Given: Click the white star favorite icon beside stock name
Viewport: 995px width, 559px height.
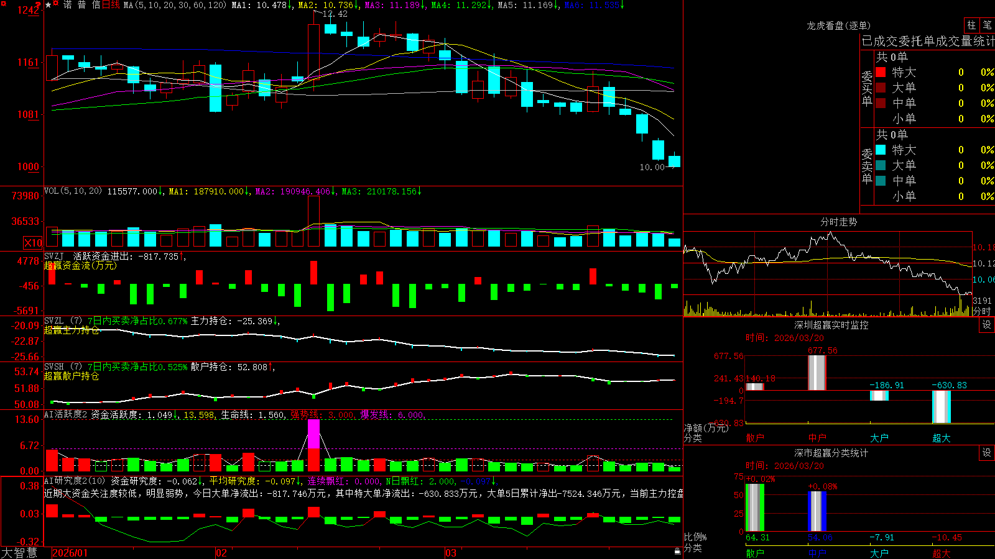Looking at the screenshot, I should click(49, 5).
